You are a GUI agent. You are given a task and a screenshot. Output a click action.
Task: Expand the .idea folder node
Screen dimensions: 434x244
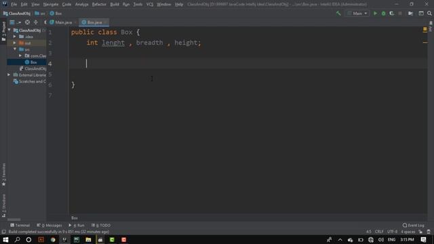point(15,37)
